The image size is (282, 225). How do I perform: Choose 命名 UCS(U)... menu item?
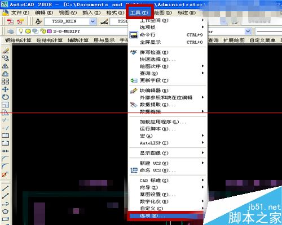point(168,170)
